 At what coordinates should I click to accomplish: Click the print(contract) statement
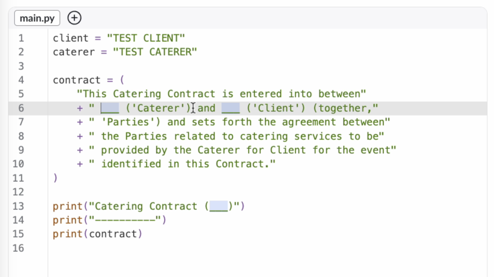pyautogui.click(x=97, y=234)
